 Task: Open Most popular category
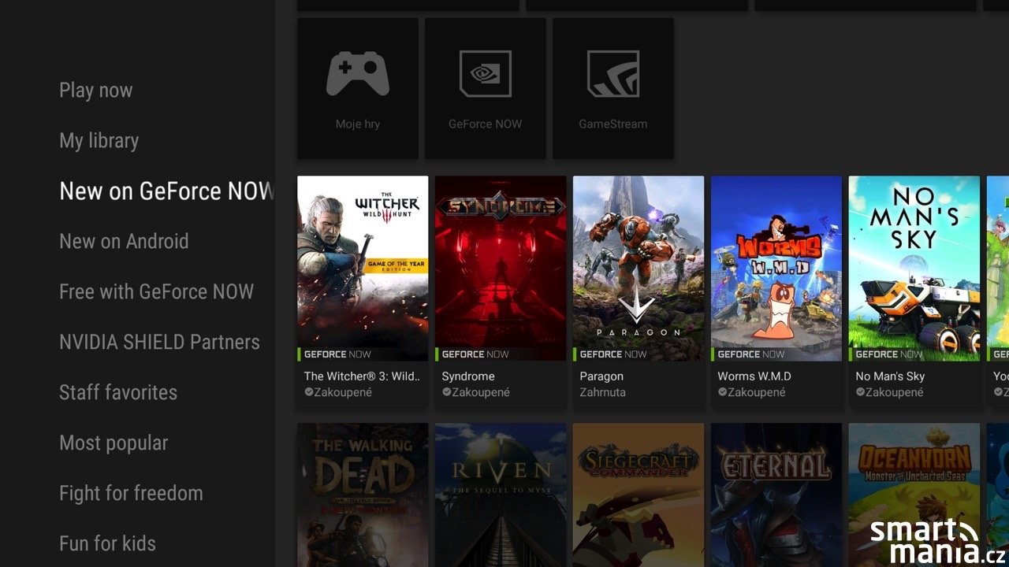coord(114,443)
